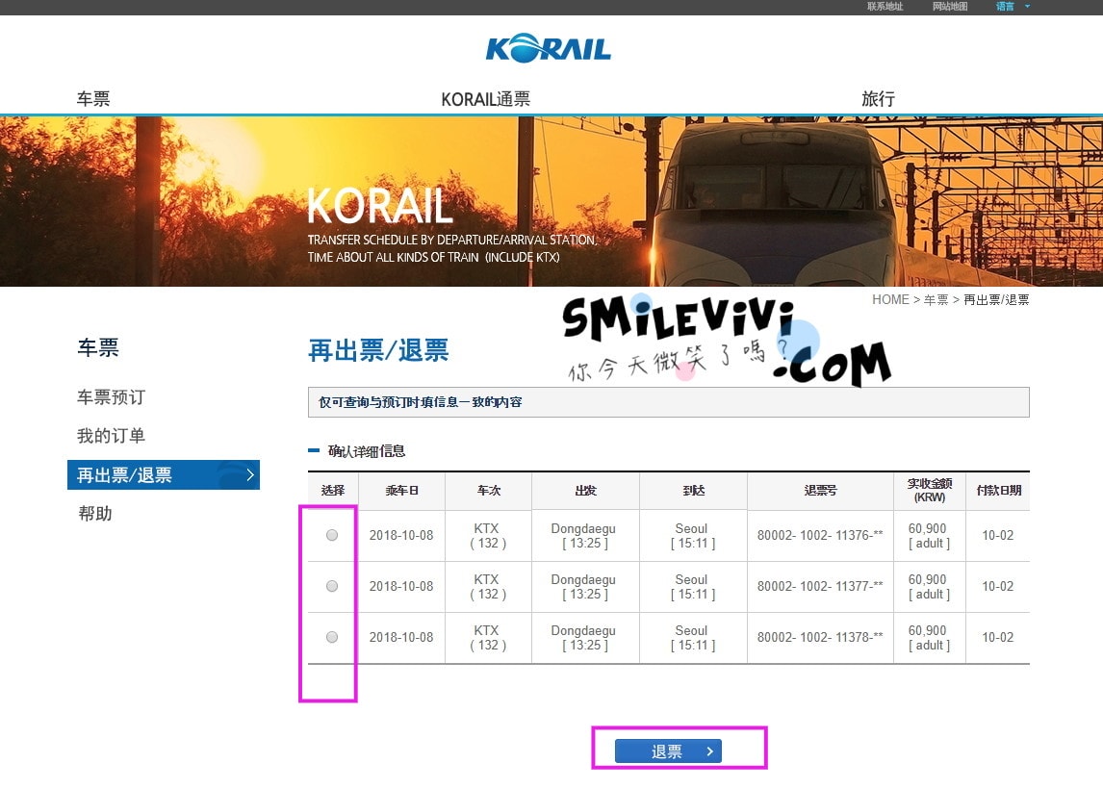Viewport: 1103px width, 789px height.
Task: Open 帮助 in the sidebar
Action: click(x=95, y=514)
